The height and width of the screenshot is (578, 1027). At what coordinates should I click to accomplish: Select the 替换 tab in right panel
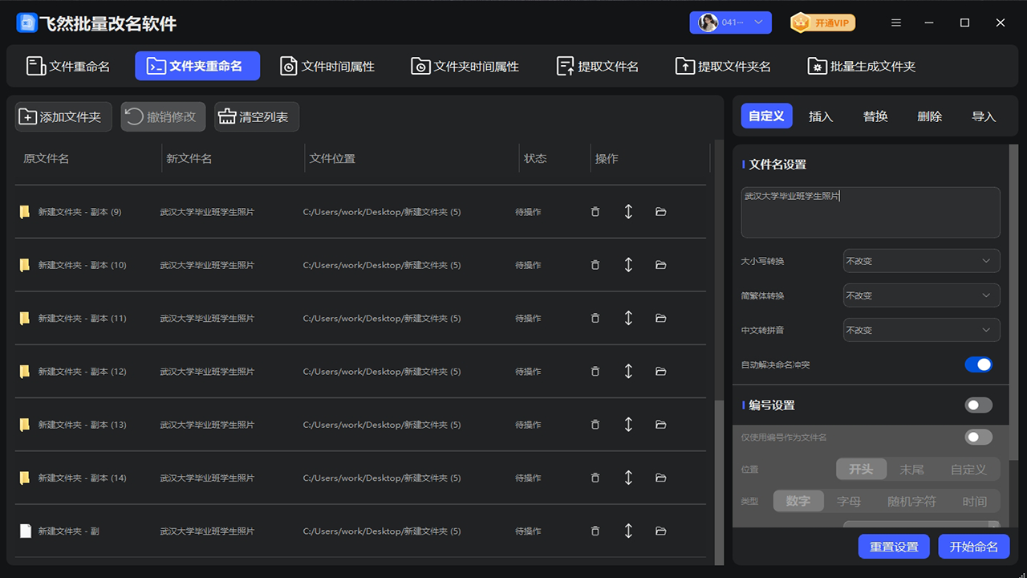(875, 116)
